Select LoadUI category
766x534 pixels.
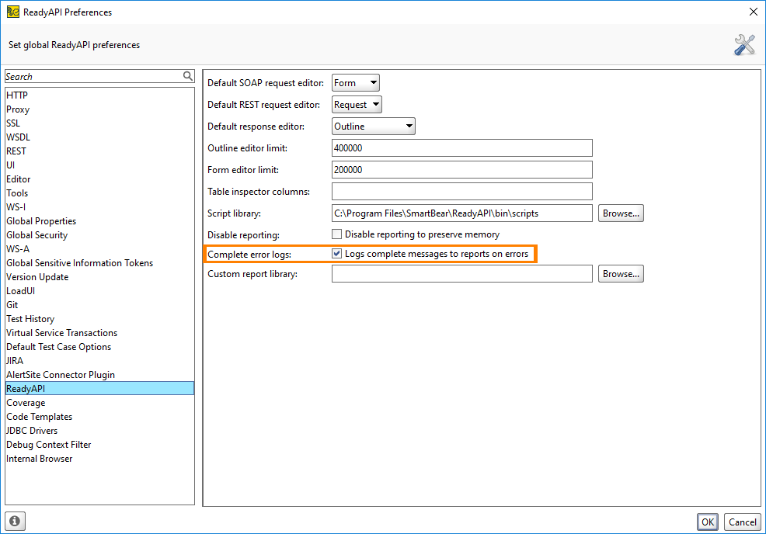pyautogui.click(x=99, y=291)
